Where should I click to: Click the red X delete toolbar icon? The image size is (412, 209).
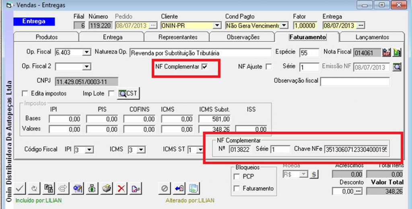tap(122, 188)
